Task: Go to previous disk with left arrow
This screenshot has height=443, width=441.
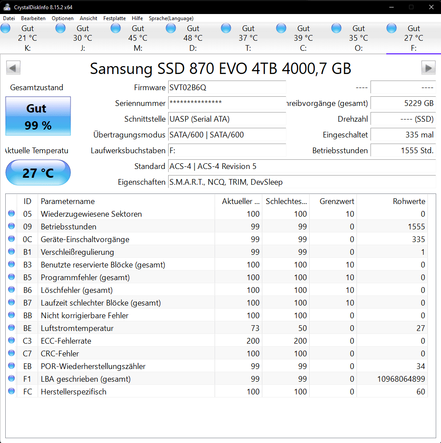Action: (x=13, y=68)
